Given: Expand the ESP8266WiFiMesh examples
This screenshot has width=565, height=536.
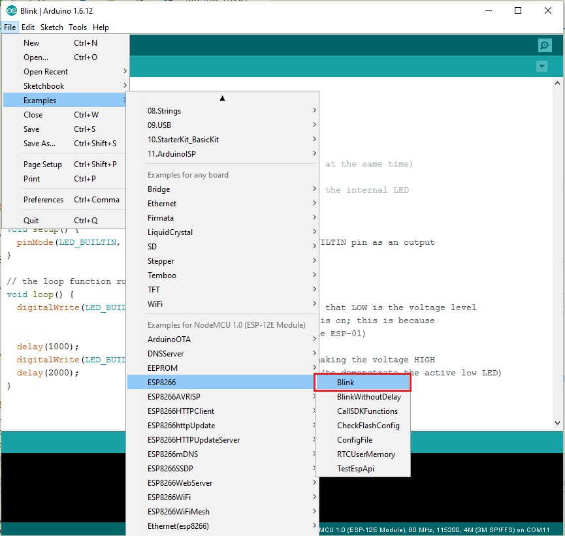Looking at the screenshot, I should 223,512.
